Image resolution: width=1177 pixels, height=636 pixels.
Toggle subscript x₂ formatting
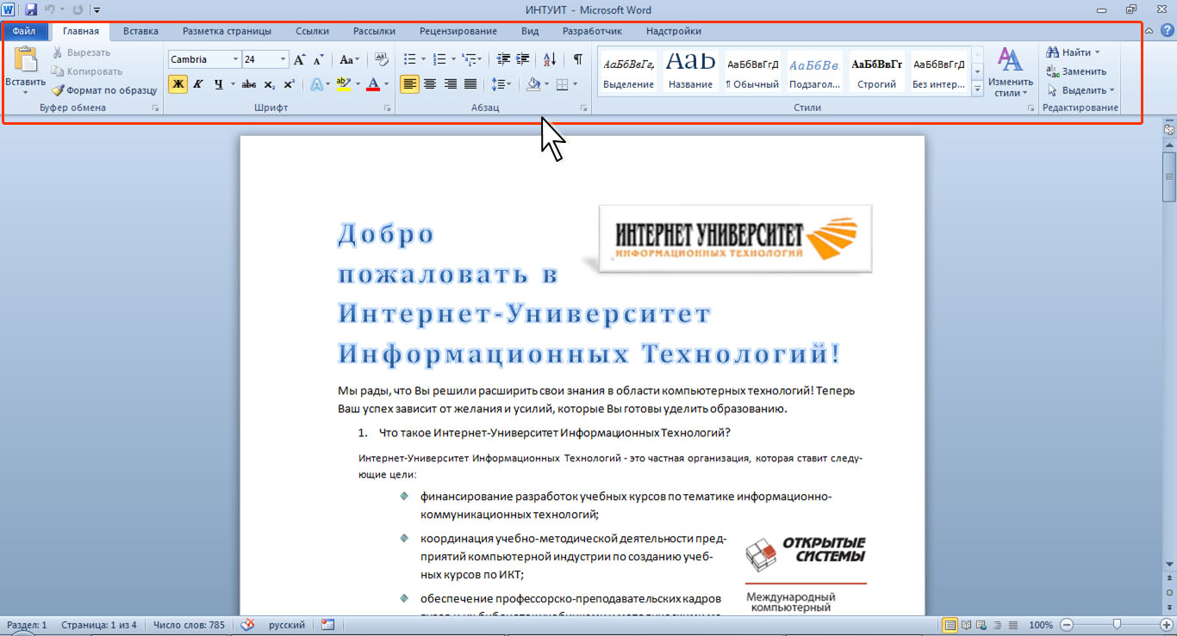coord(269,83)
